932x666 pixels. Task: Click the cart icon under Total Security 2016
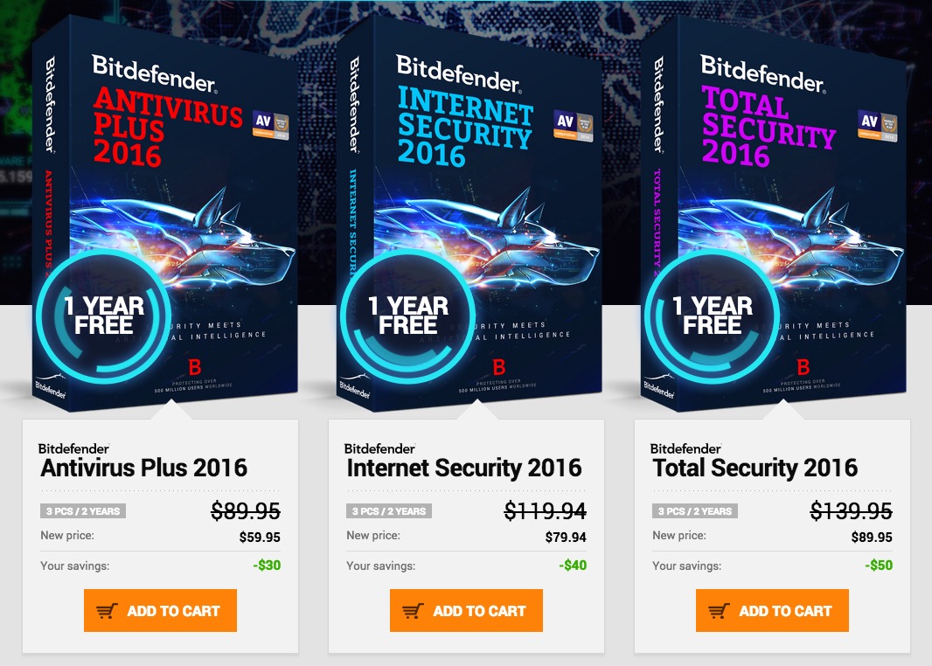coord(720,612)
